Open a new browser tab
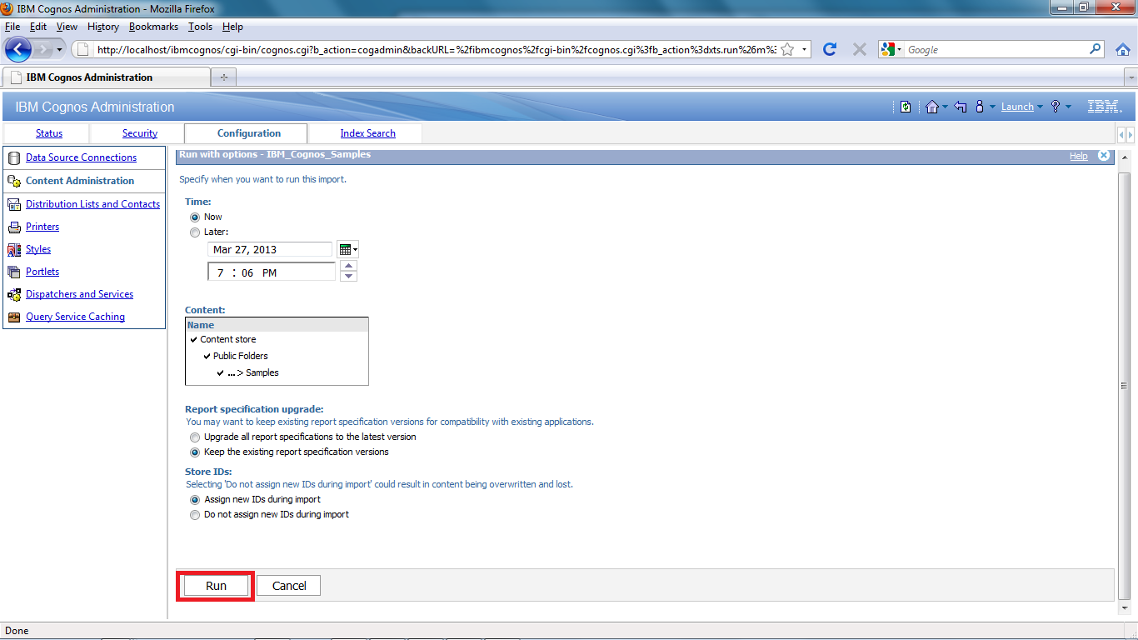The height and width of the screenshot is (640, 1138). [224, 77]
